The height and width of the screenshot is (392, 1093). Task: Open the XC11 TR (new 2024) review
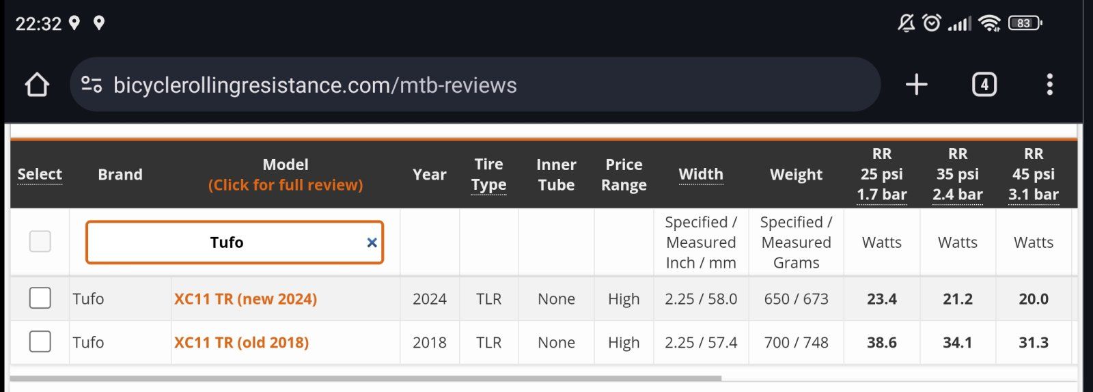[245, 299]
